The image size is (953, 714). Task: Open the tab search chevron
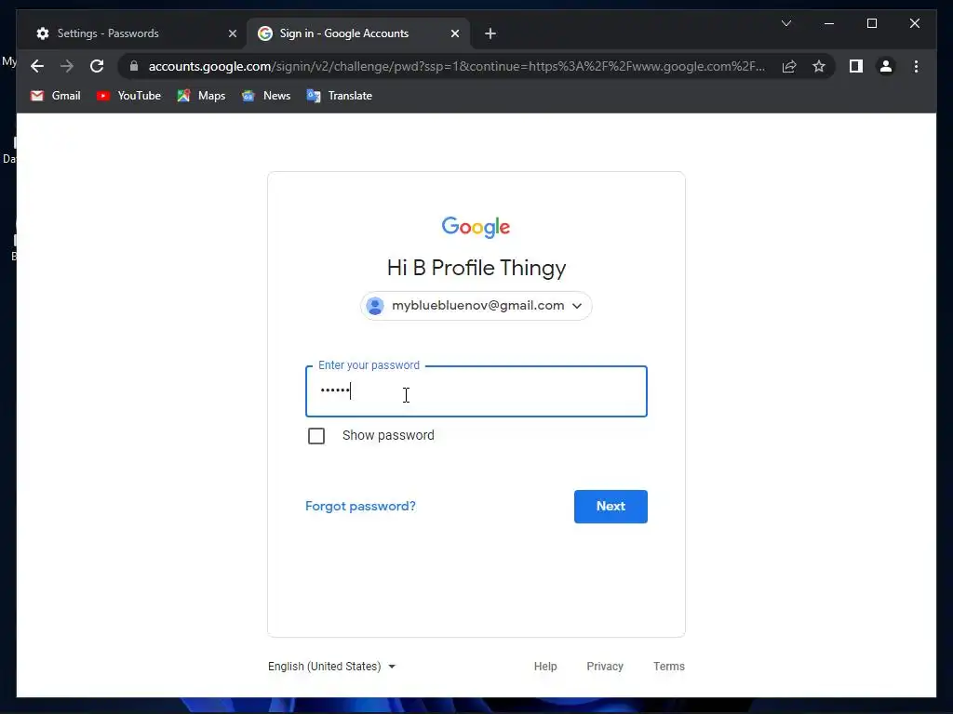[786, 23]
